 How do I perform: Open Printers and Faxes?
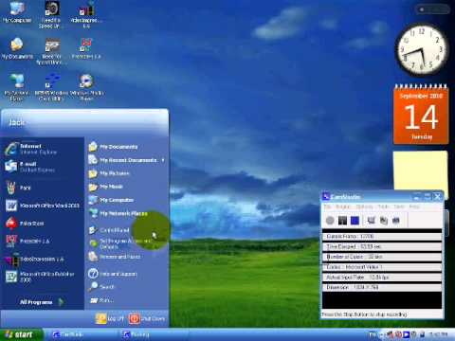click(115, 257)
